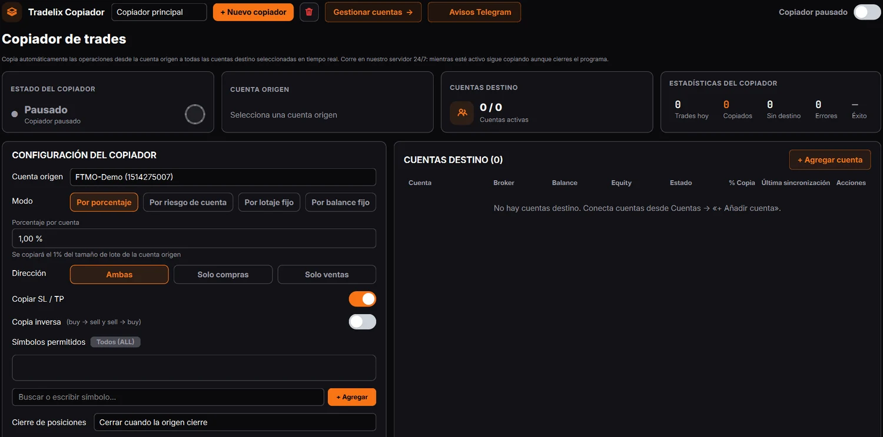This screenshot has width=883, height=437.
Task: Expand the Cierre de posiciones dropdown
Action: 235,422
